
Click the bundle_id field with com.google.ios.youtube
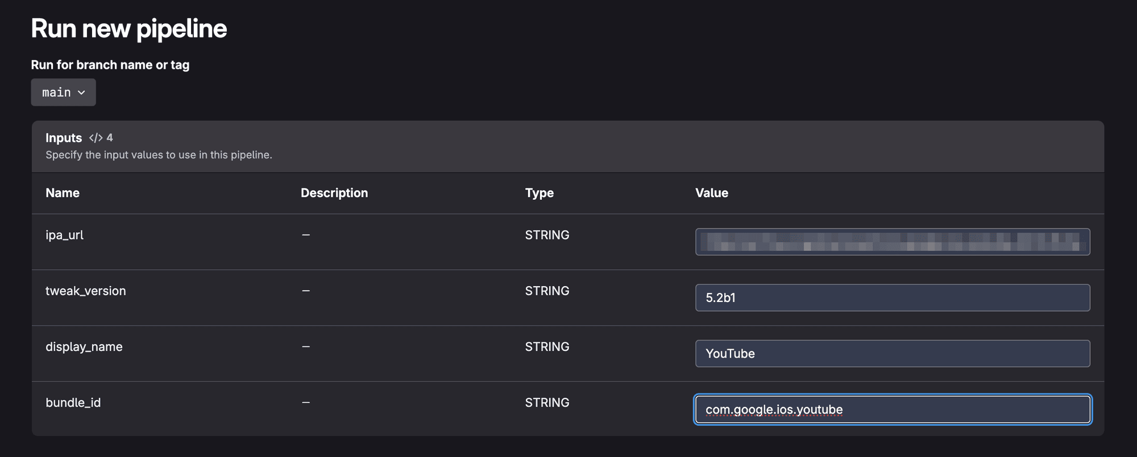click(893, 409)
